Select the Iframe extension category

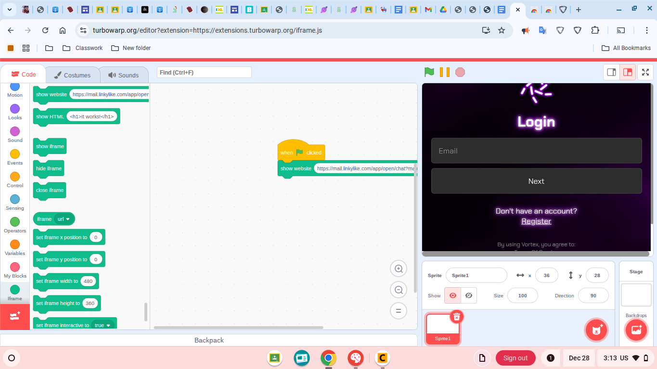(x=15, y=293)
